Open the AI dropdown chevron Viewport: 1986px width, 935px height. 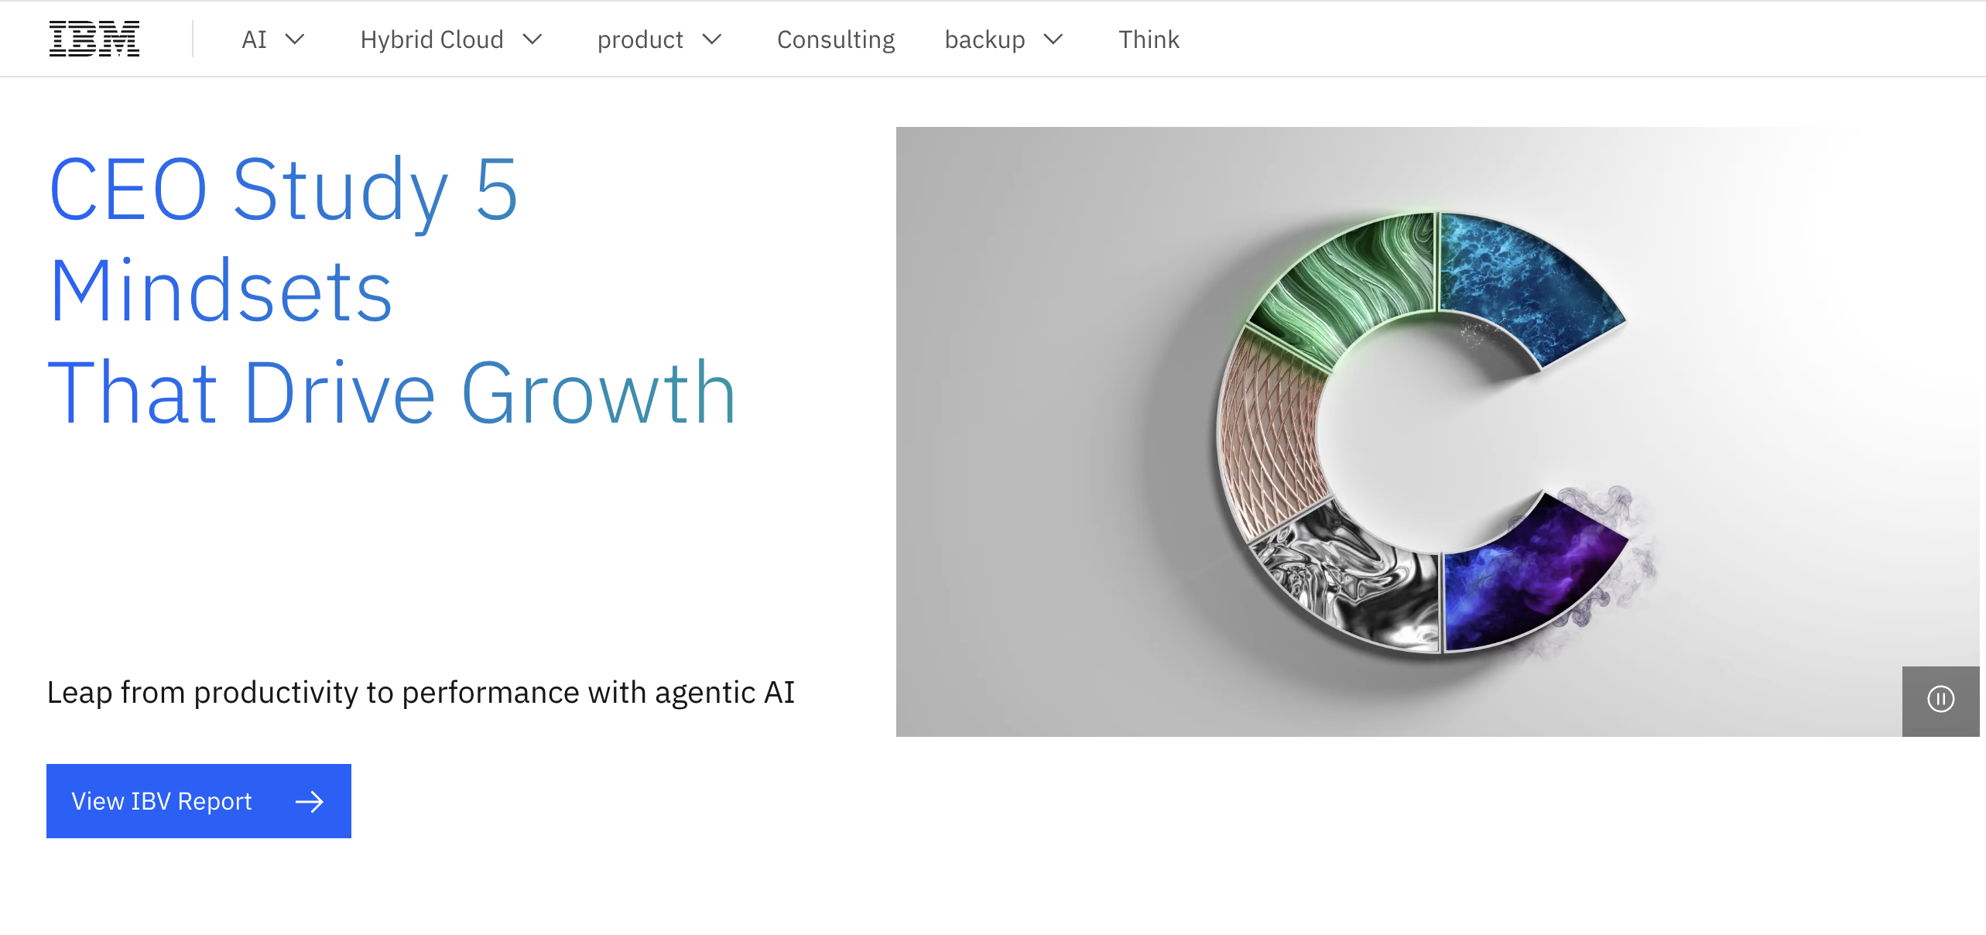tap(296, 39)
